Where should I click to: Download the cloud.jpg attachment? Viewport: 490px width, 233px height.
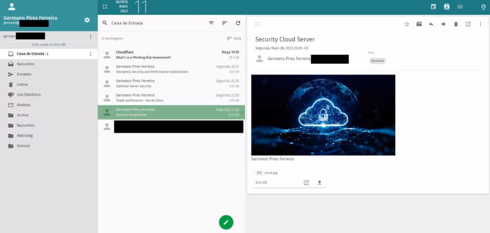click(319, 182)
